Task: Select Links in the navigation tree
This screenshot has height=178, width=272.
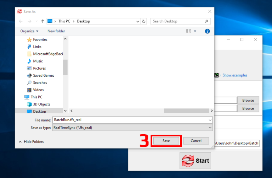Action: (37, 47)
